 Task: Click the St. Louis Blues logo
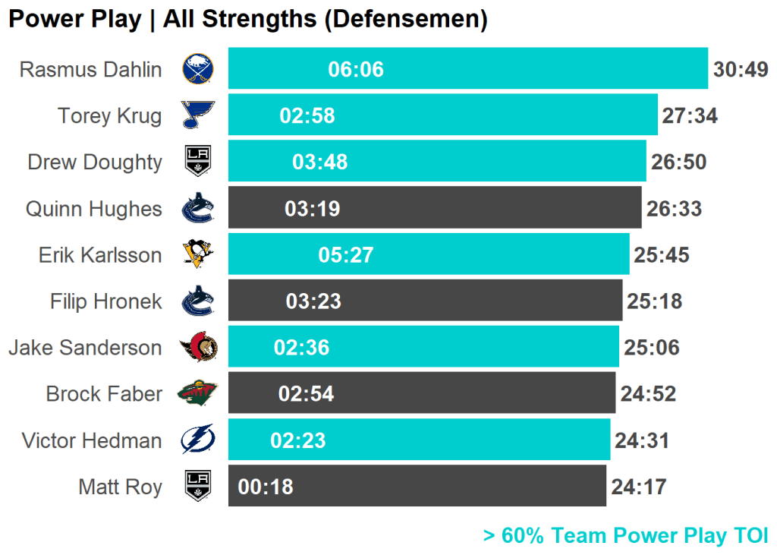coord(198,115)
